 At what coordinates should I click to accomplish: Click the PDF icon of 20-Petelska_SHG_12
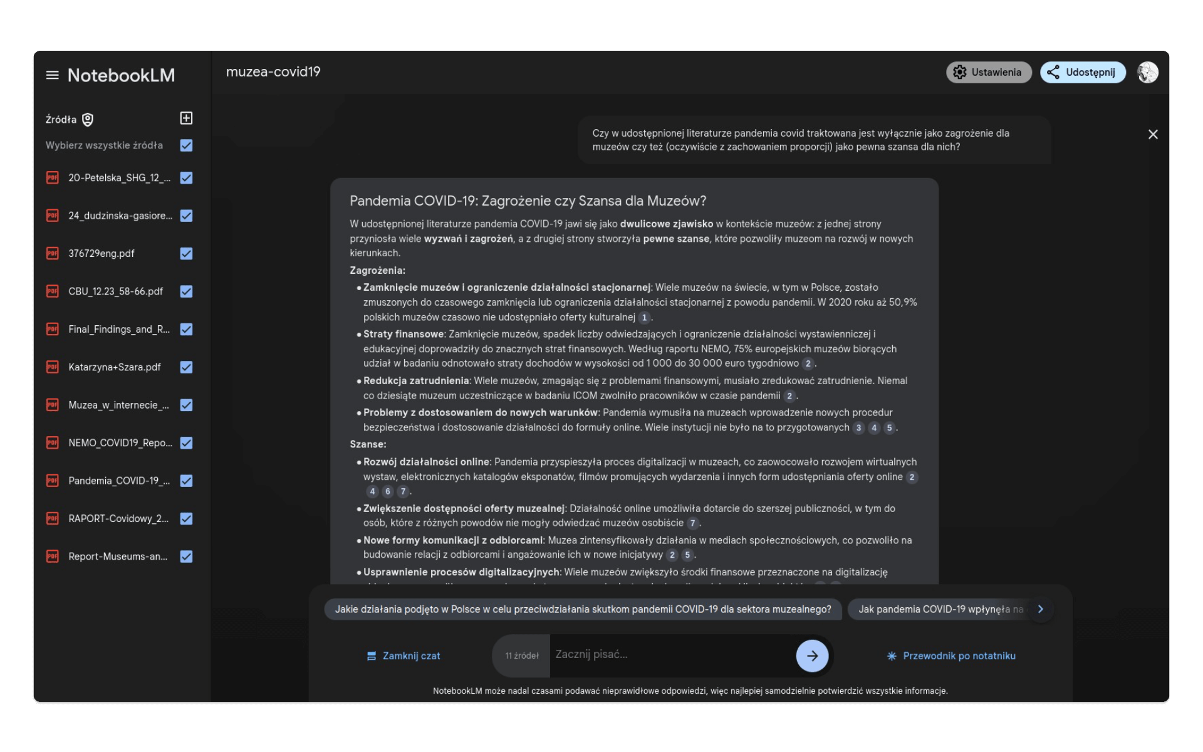[53, 178]
